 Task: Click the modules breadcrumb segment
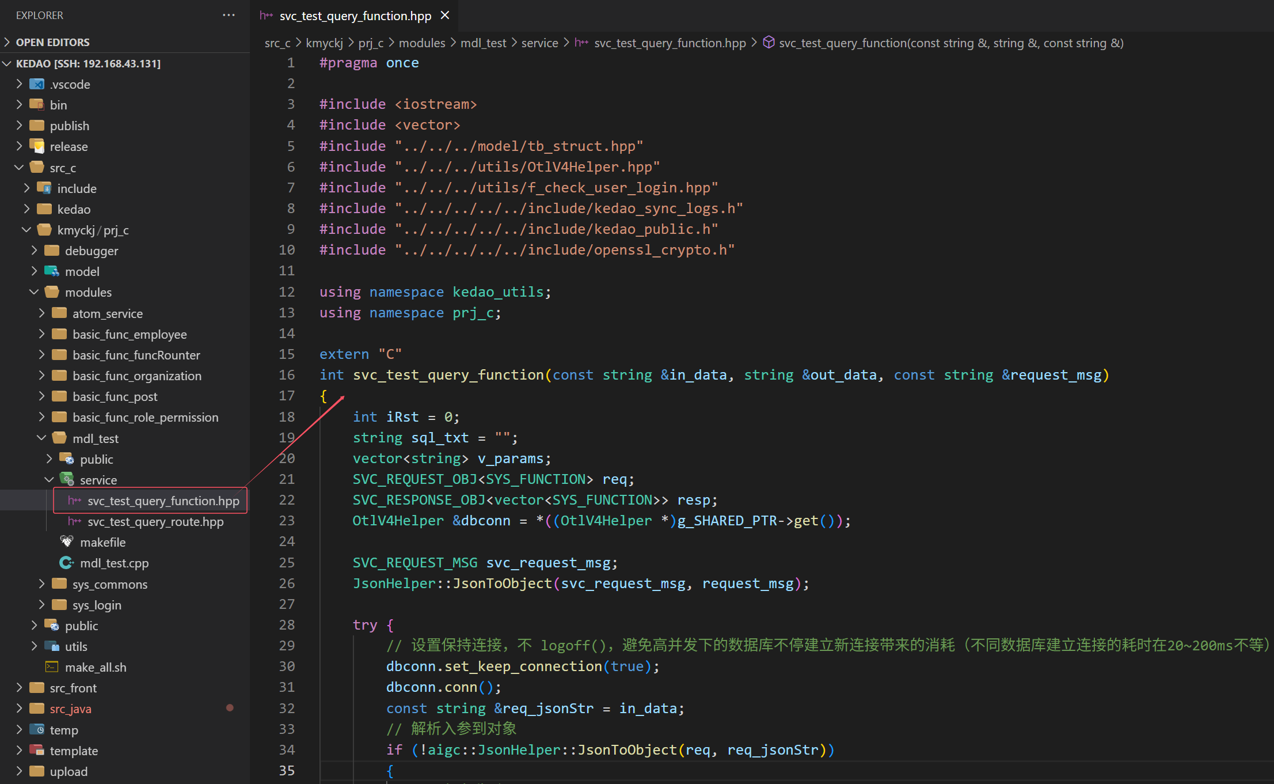click(421, 43)
